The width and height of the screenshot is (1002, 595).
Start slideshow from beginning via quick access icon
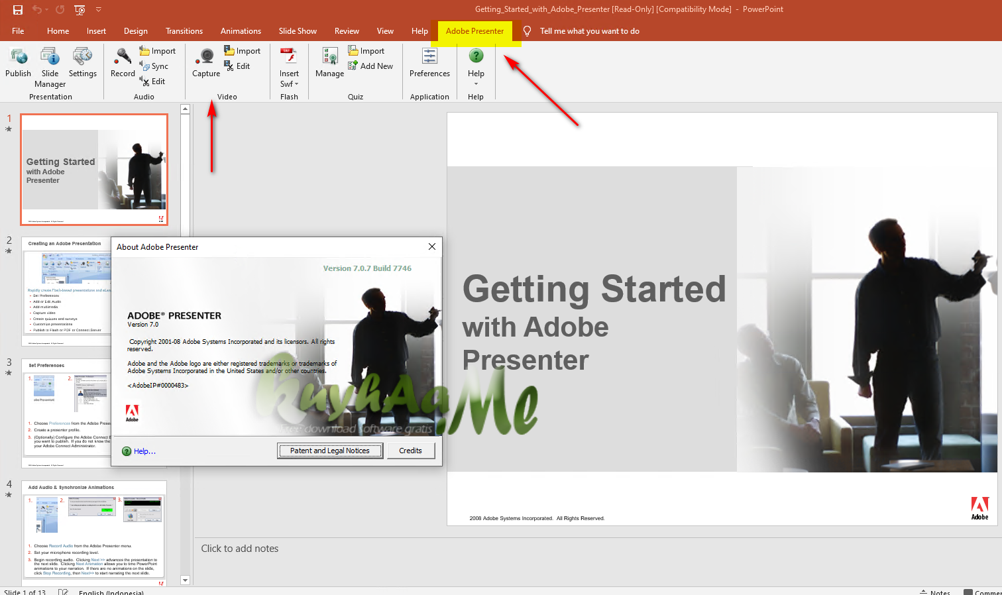(80, 9)
